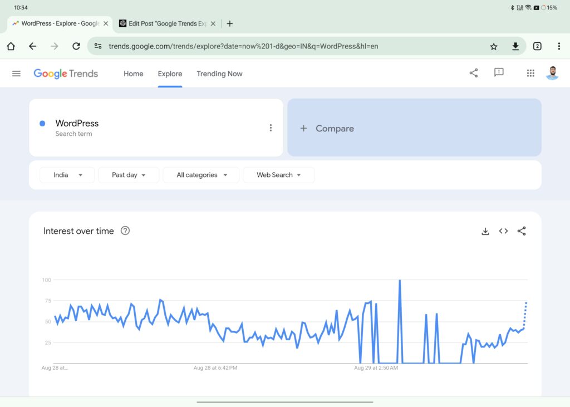Image resolution: width=570 pixels, height=407 pixels.
Task: Click the share icon in header
Action: (x=474, y=73)
